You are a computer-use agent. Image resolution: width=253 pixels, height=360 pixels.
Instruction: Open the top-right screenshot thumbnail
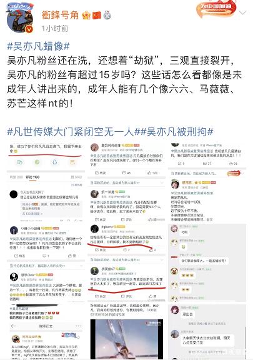coord(207,182)
